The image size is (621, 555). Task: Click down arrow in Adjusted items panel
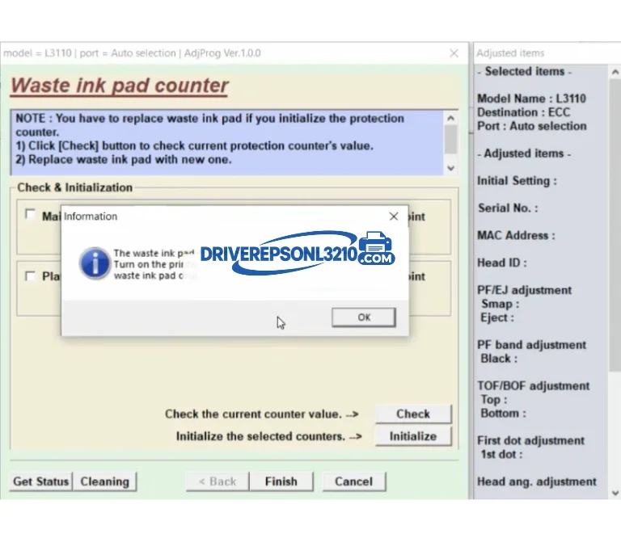click(x=615, y=493)
